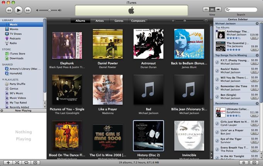
Task: Collapse the PLAYLISTS section triangle
Action: (x=3, y=80)
